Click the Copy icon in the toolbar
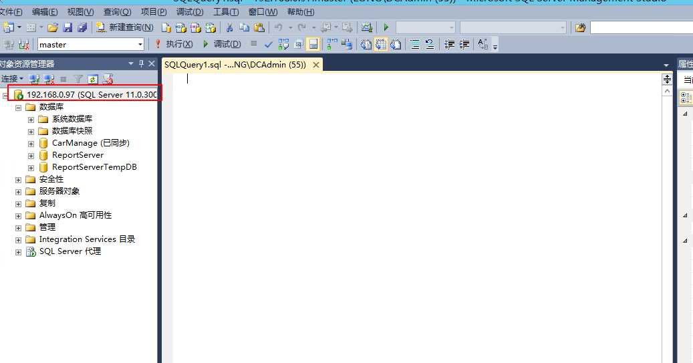This screenshot has height=363, width=693. click(245, 28)
